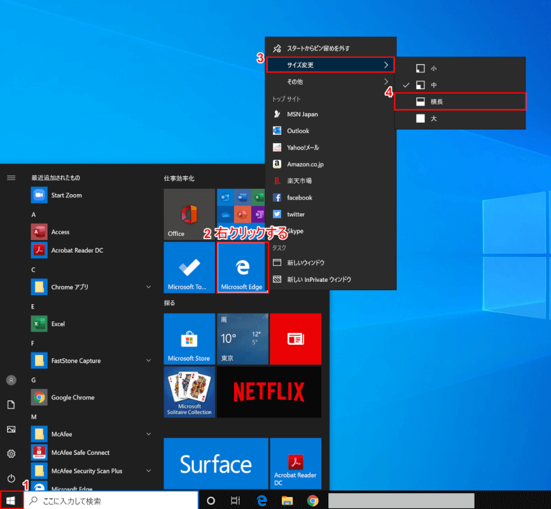Open the Office apps multi-icon tile
Image resolution: width=551 pixels, height=509 pixels.
241,214
